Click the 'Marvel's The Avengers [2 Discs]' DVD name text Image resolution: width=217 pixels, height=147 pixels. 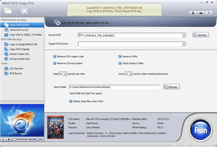click(108, 119)
